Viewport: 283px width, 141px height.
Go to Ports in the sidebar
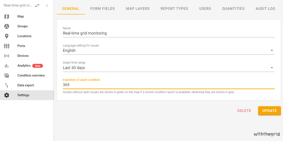(x=21, y=46)
